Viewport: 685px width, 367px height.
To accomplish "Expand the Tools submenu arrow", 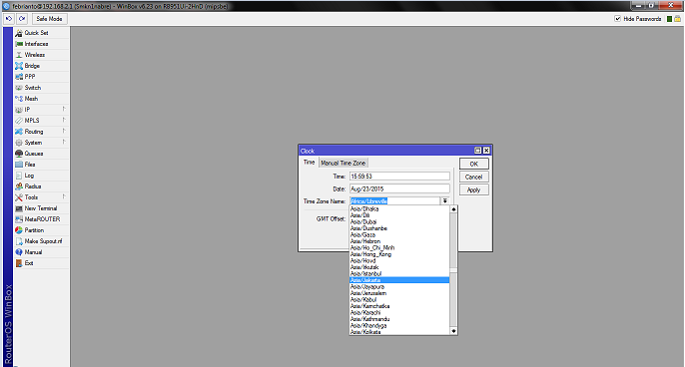I will click(x=64, y=196).
